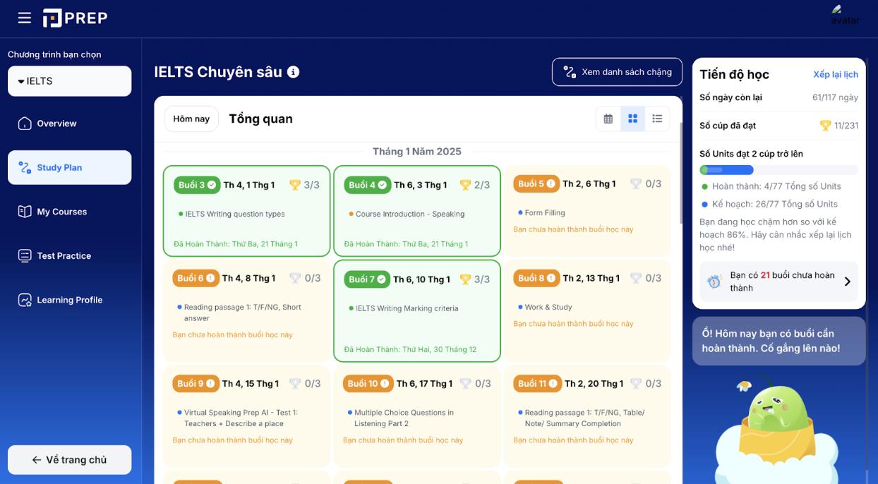
Task: Open the Overview menu item
Action: 56,123
